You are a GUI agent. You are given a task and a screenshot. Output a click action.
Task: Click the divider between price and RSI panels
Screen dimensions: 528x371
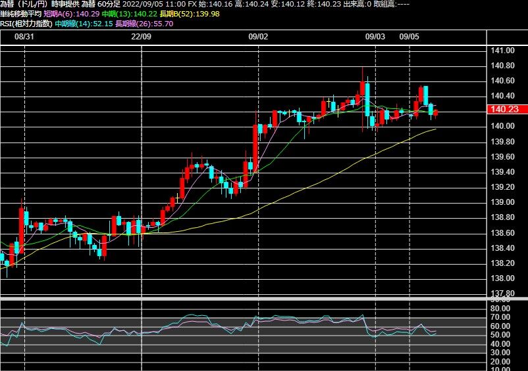pyautogui.click(x=264, y=299)
